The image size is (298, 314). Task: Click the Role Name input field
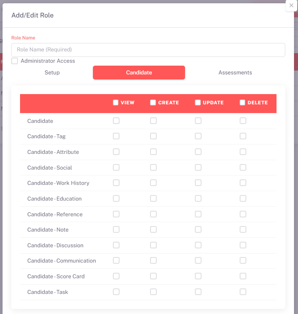(148, 50)
